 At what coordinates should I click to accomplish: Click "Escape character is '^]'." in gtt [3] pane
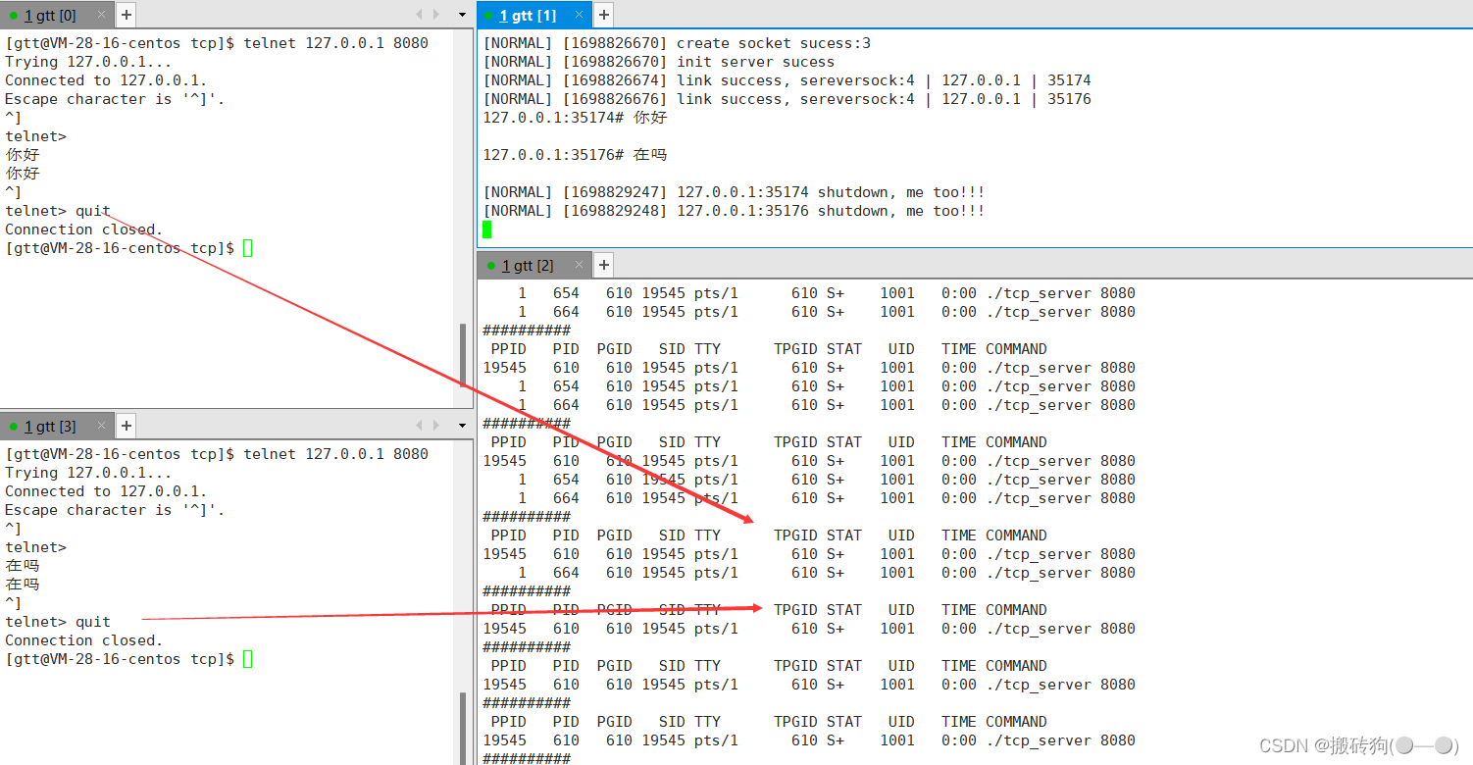click(x=115, y=510)
